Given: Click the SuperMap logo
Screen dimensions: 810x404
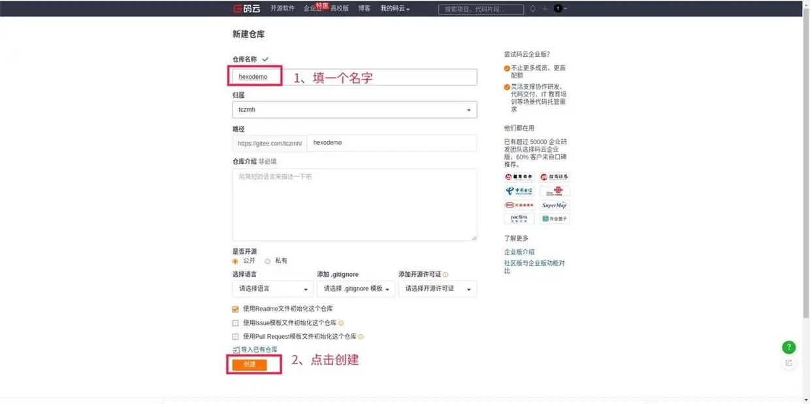Looking at the screenshot, I should 555,205.
